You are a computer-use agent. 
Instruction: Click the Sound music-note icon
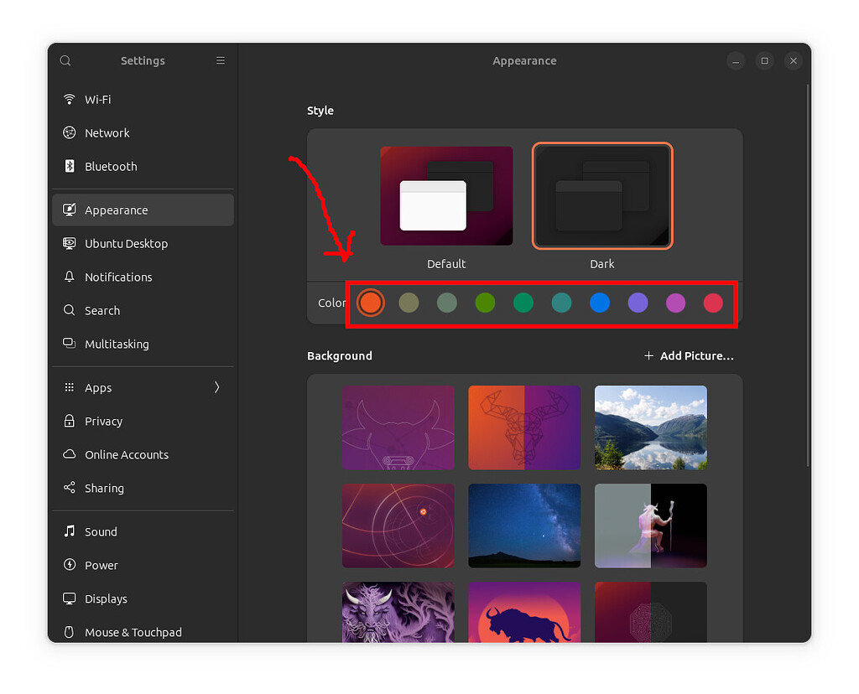point(70,531)
